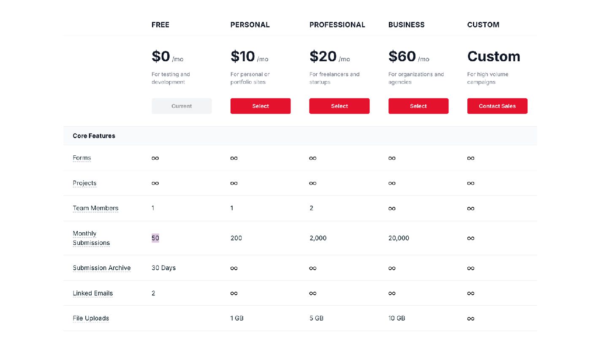Select the Business plan button
The height and width of the screenshot is (342, 608).
(418, 106)
